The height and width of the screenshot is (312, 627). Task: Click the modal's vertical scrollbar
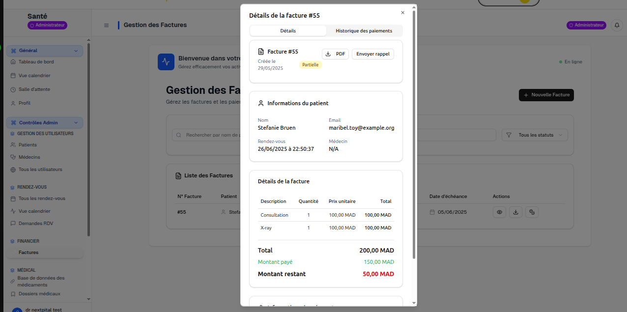pos(414,147)
